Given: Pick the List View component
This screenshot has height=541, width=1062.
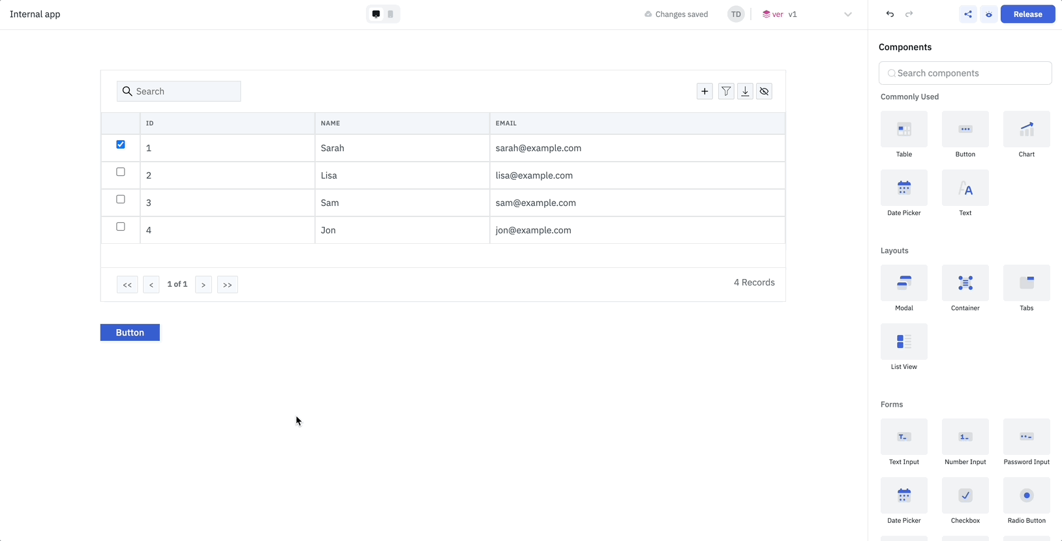Looking at the screenshot, I should [x=903, y=342].
